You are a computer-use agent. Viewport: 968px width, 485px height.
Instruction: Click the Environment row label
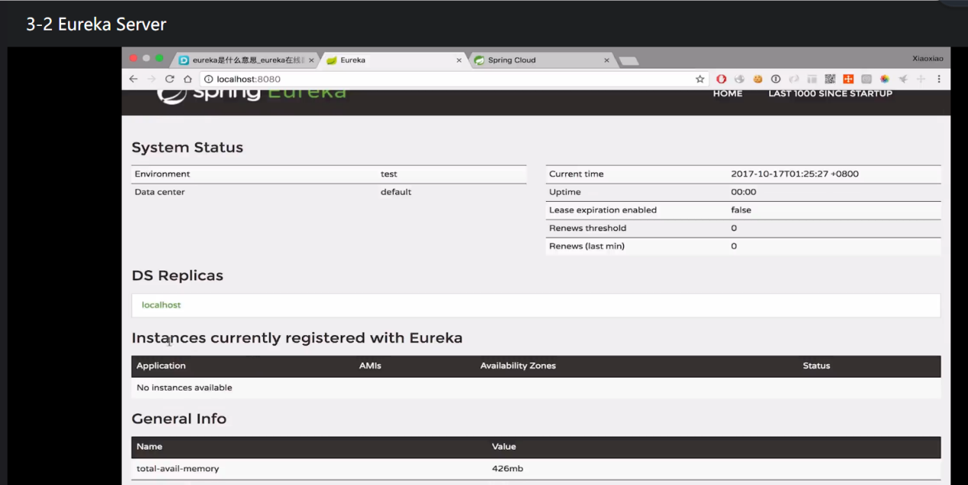pos(162,174)
